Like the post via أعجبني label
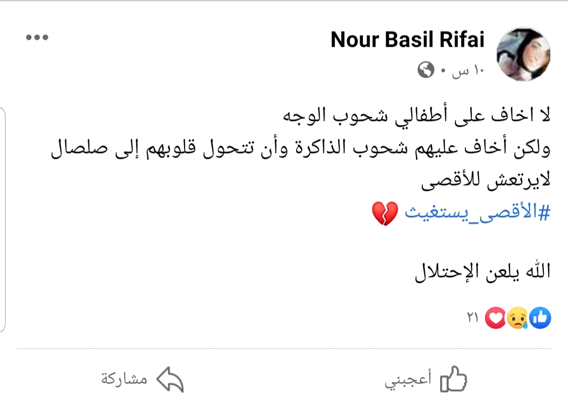Image resolution: width=568 pixels, height=415 pixels. point(408,379)
